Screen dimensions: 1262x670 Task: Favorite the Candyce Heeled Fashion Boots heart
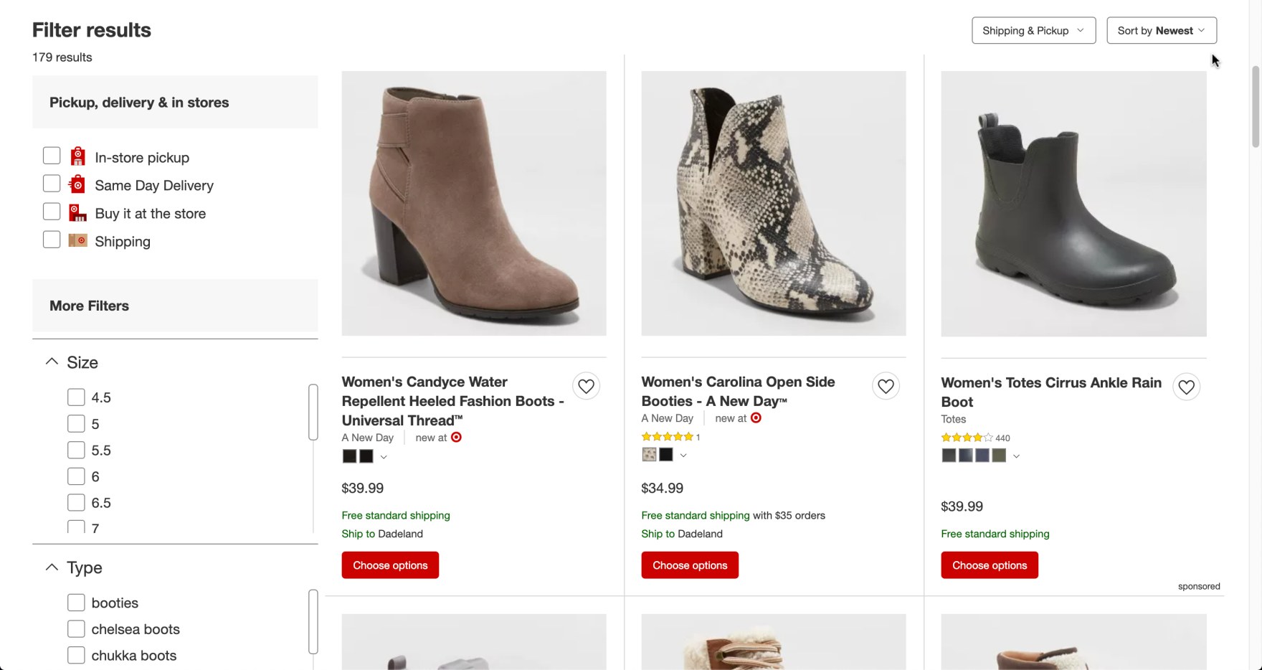pos(586,387)
